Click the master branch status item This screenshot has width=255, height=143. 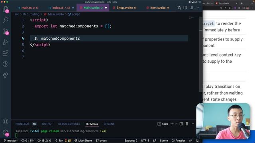pyautogui.click(x=11, y=141)
